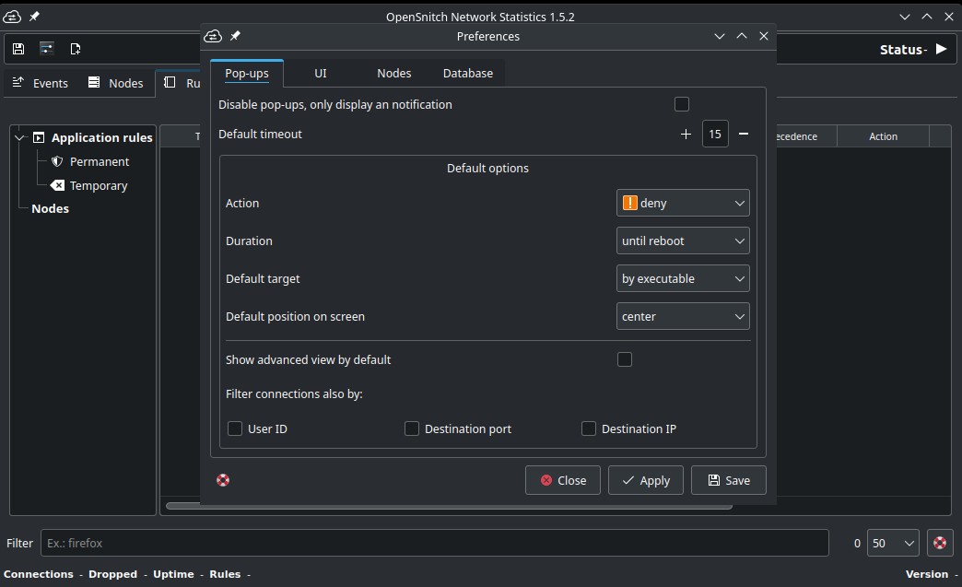Open the Database preferences tab
Viewport: 962px width, 587px height.
pos(468,74)
